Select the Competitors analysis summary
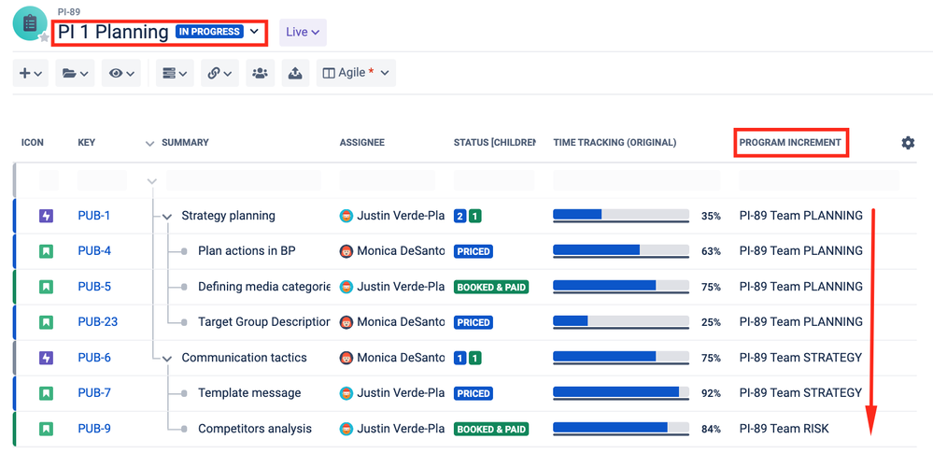Viewport: 933px width, 467px height. [x=255, y=429]
